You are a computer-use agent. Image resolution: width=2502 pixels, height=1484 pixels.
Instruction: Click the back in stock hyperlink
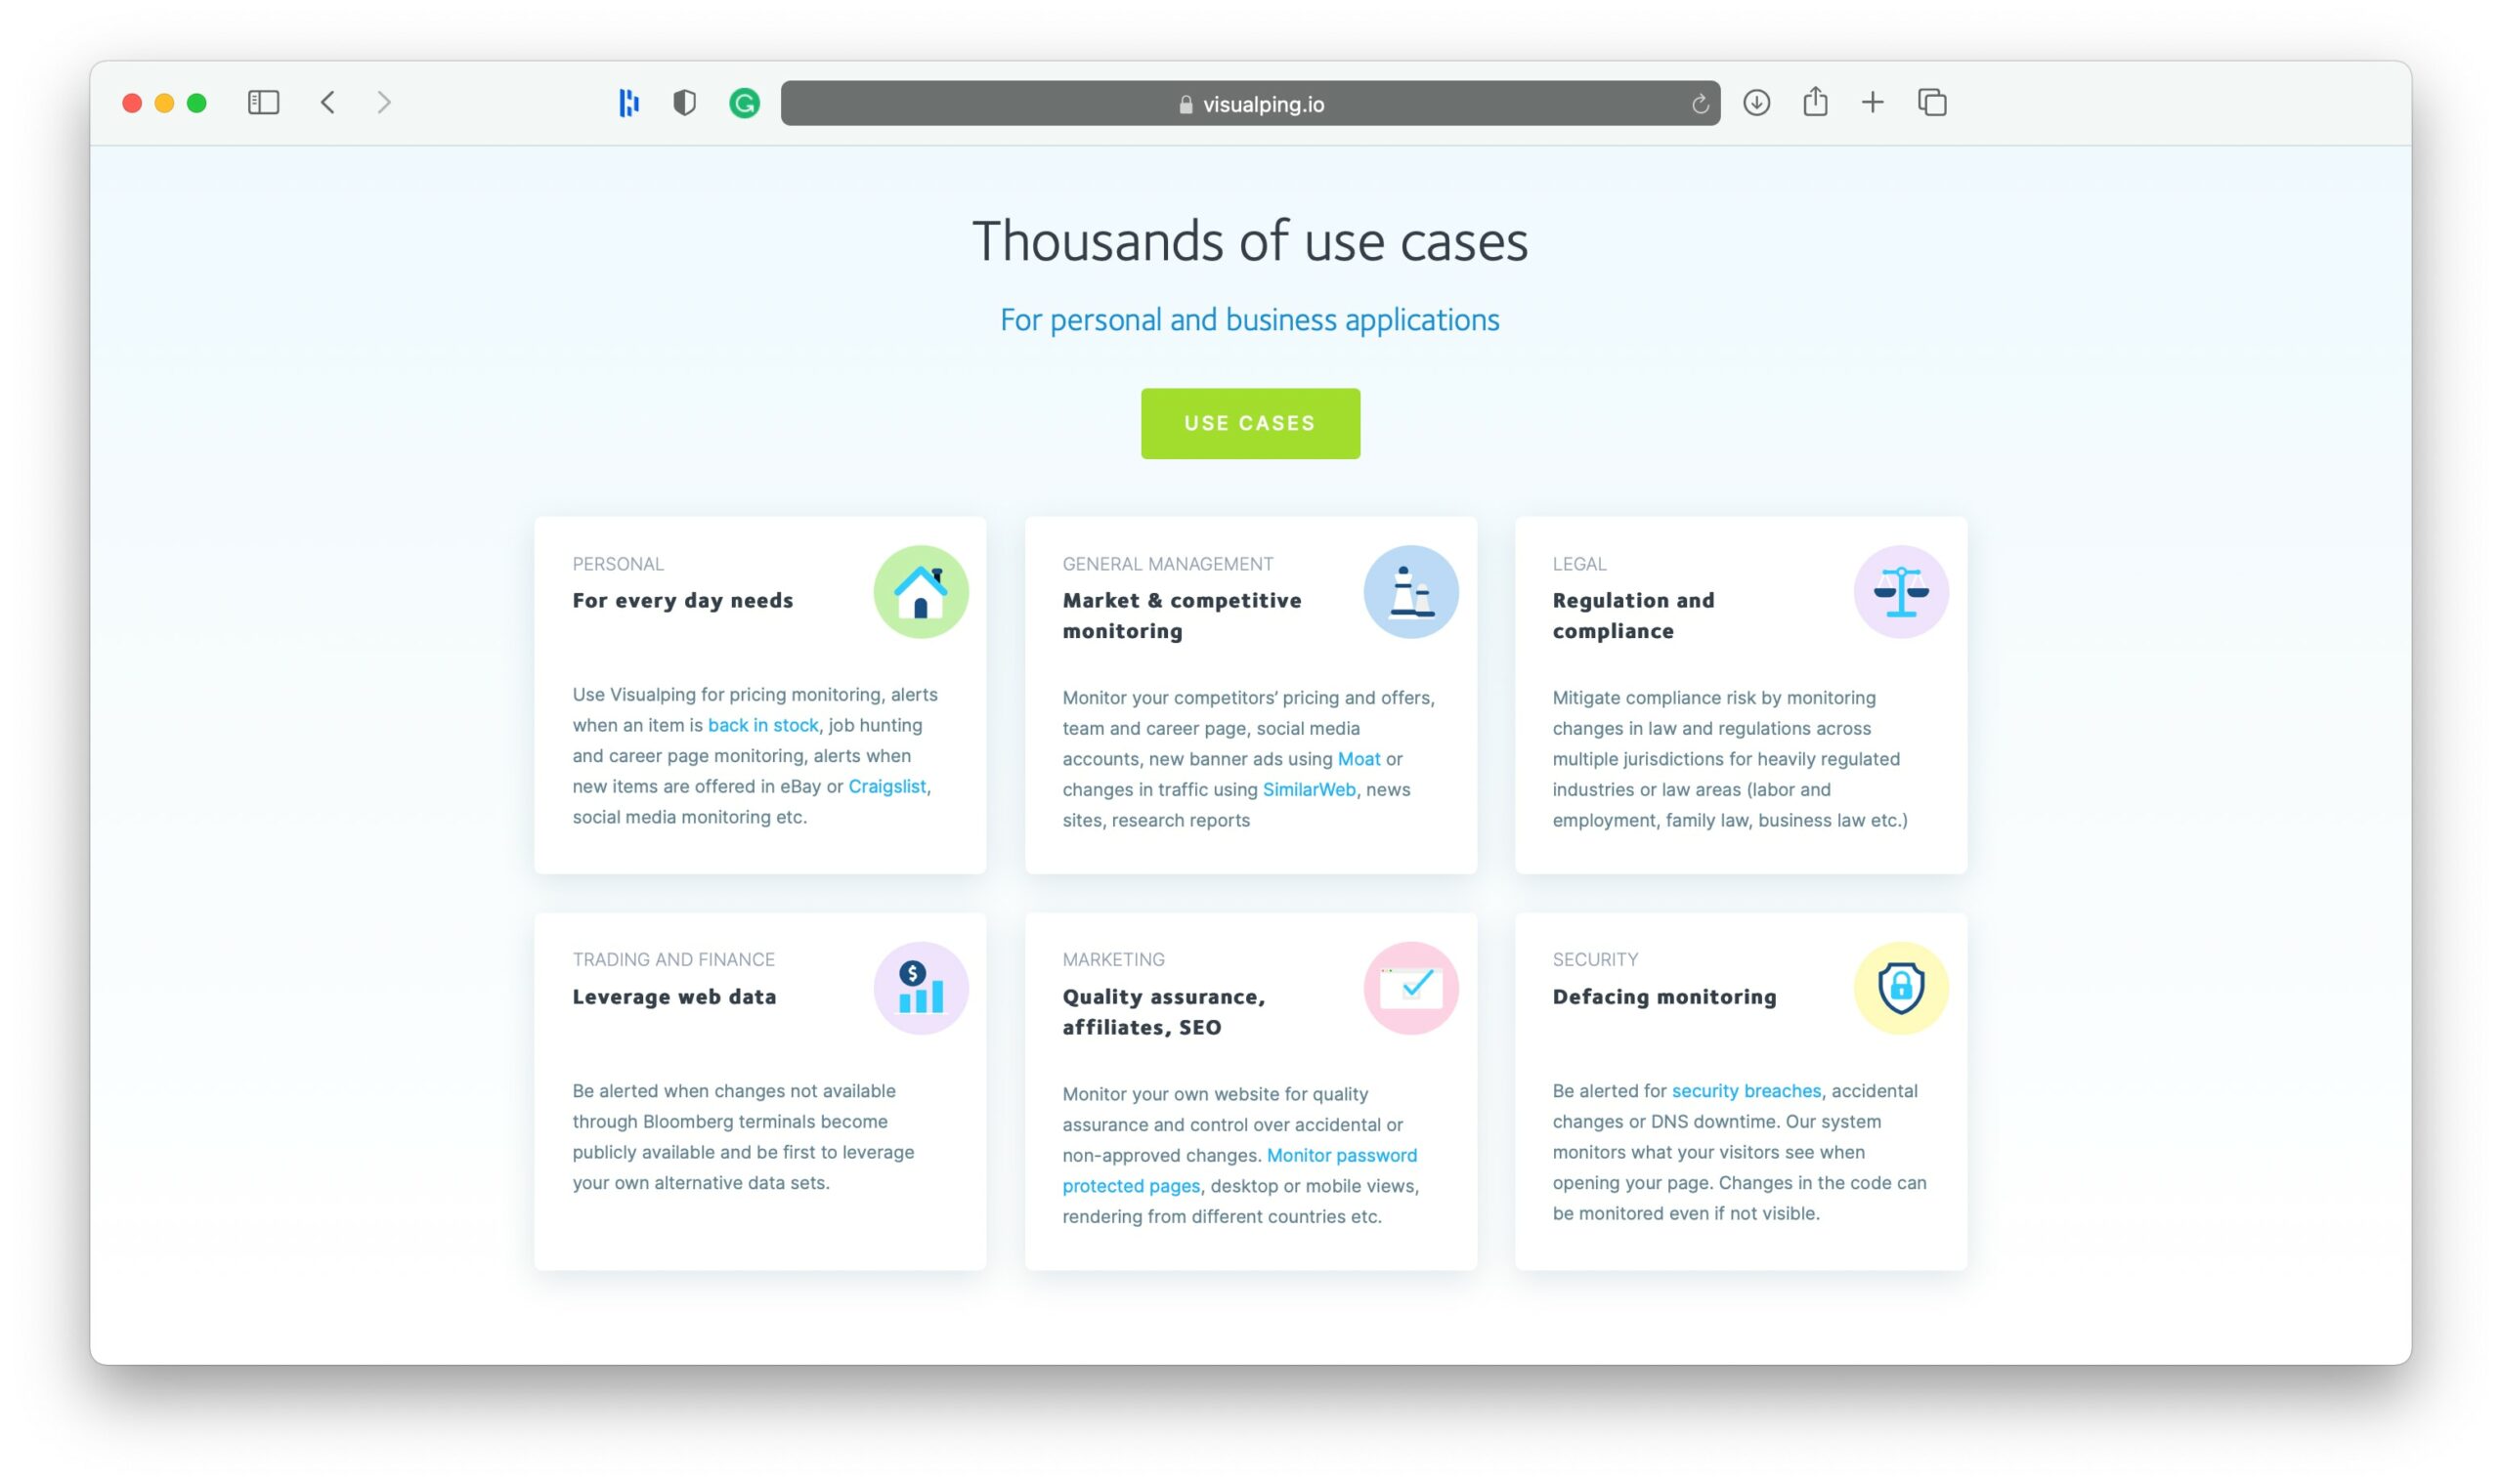[761, 726]
